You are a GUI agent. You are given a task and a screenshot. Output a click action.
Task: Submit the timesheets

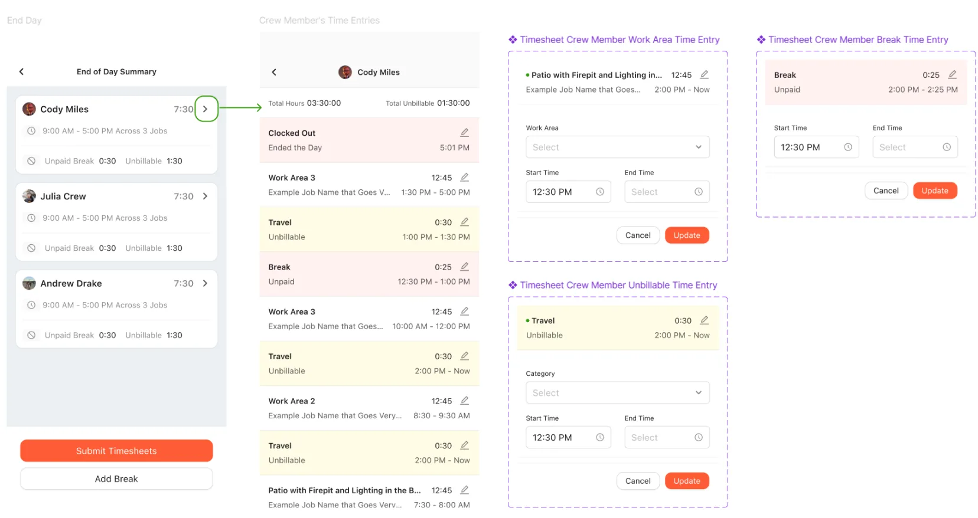(116, 451)
